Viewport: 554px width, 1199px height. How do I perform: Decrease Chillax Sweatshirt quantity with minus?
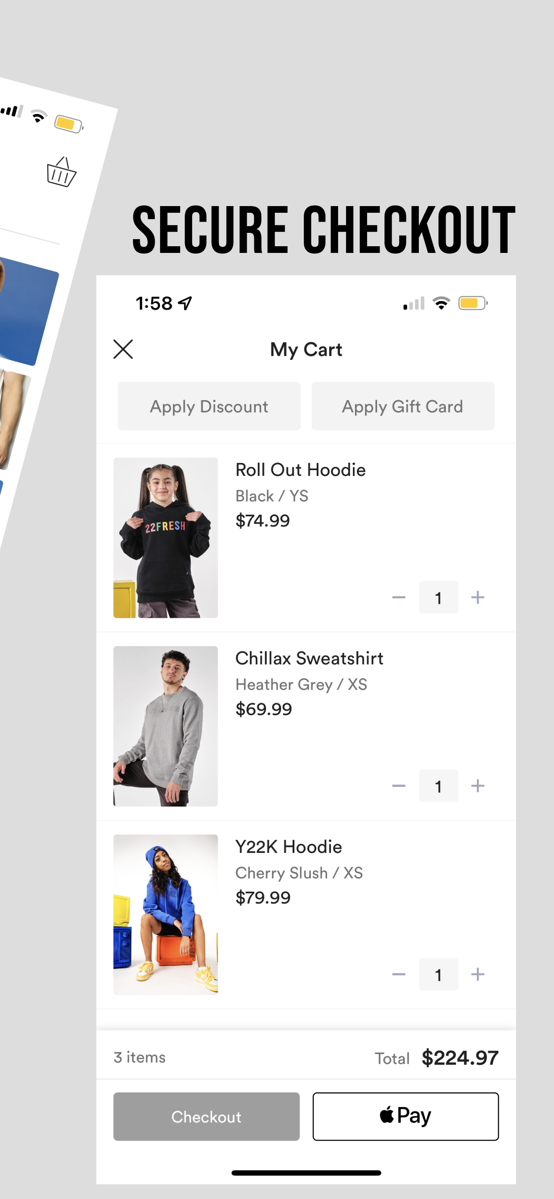(x=398, y=786)
